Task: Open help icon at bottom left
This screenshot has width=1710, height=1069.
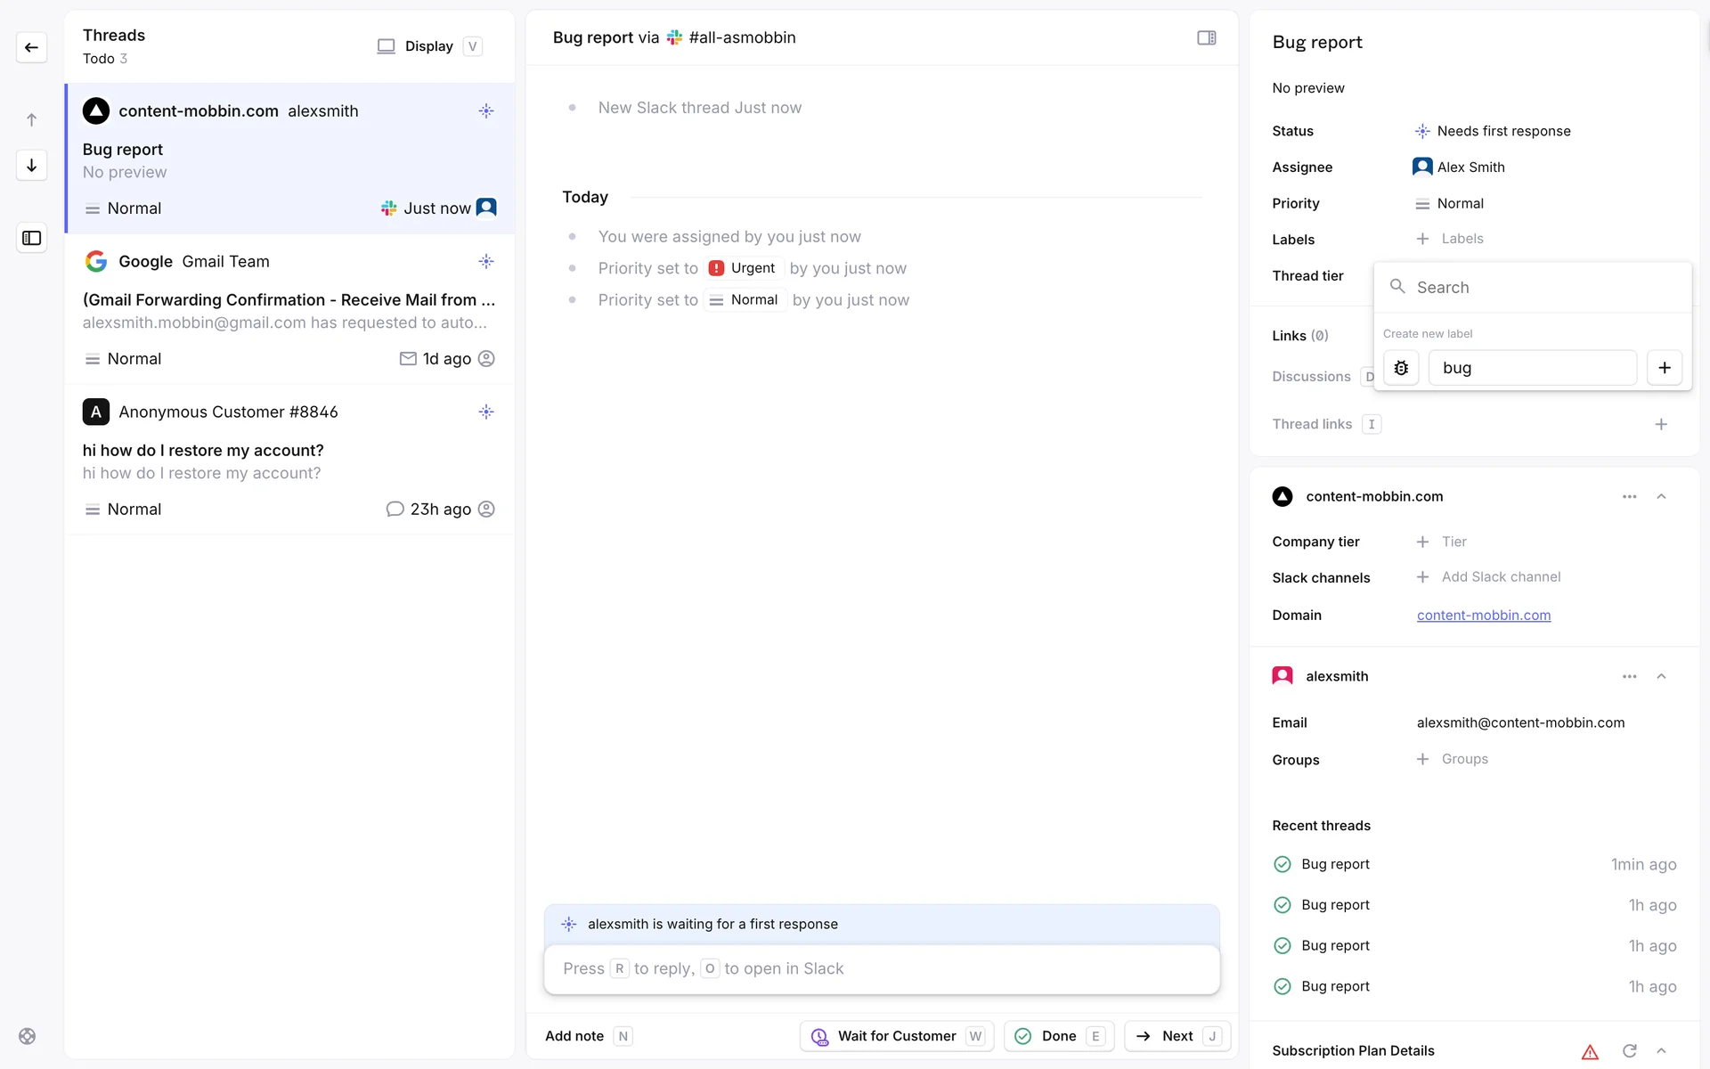Action: (28, 1036)
